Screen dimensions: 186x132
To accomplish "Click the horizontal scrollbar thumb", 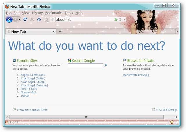I will pos(87,117).
